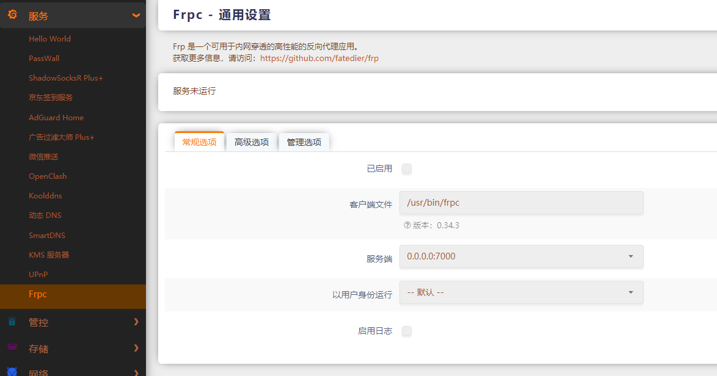The image size is (717, 376).
Task: Enable the 已启用 checkbox
Action: 407,169
